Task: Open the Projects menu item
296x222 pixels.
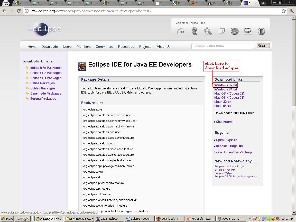Action: pos(145,47)
